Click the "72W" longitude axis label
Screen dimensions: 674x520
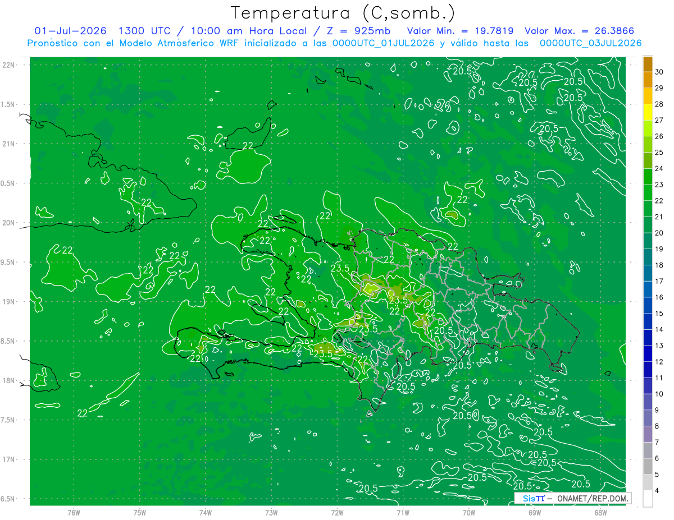[337, 512]
